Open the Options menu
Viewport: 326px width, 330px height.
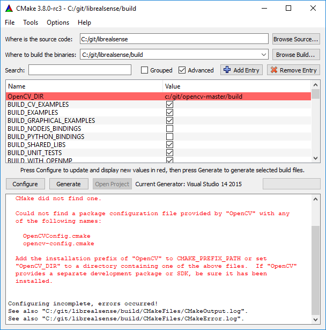(58, 23)
